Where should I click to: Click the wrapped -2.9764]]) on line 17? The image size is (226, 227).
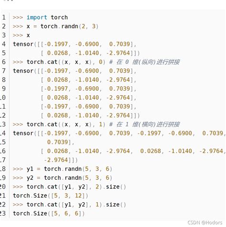[x=61, y=160]
